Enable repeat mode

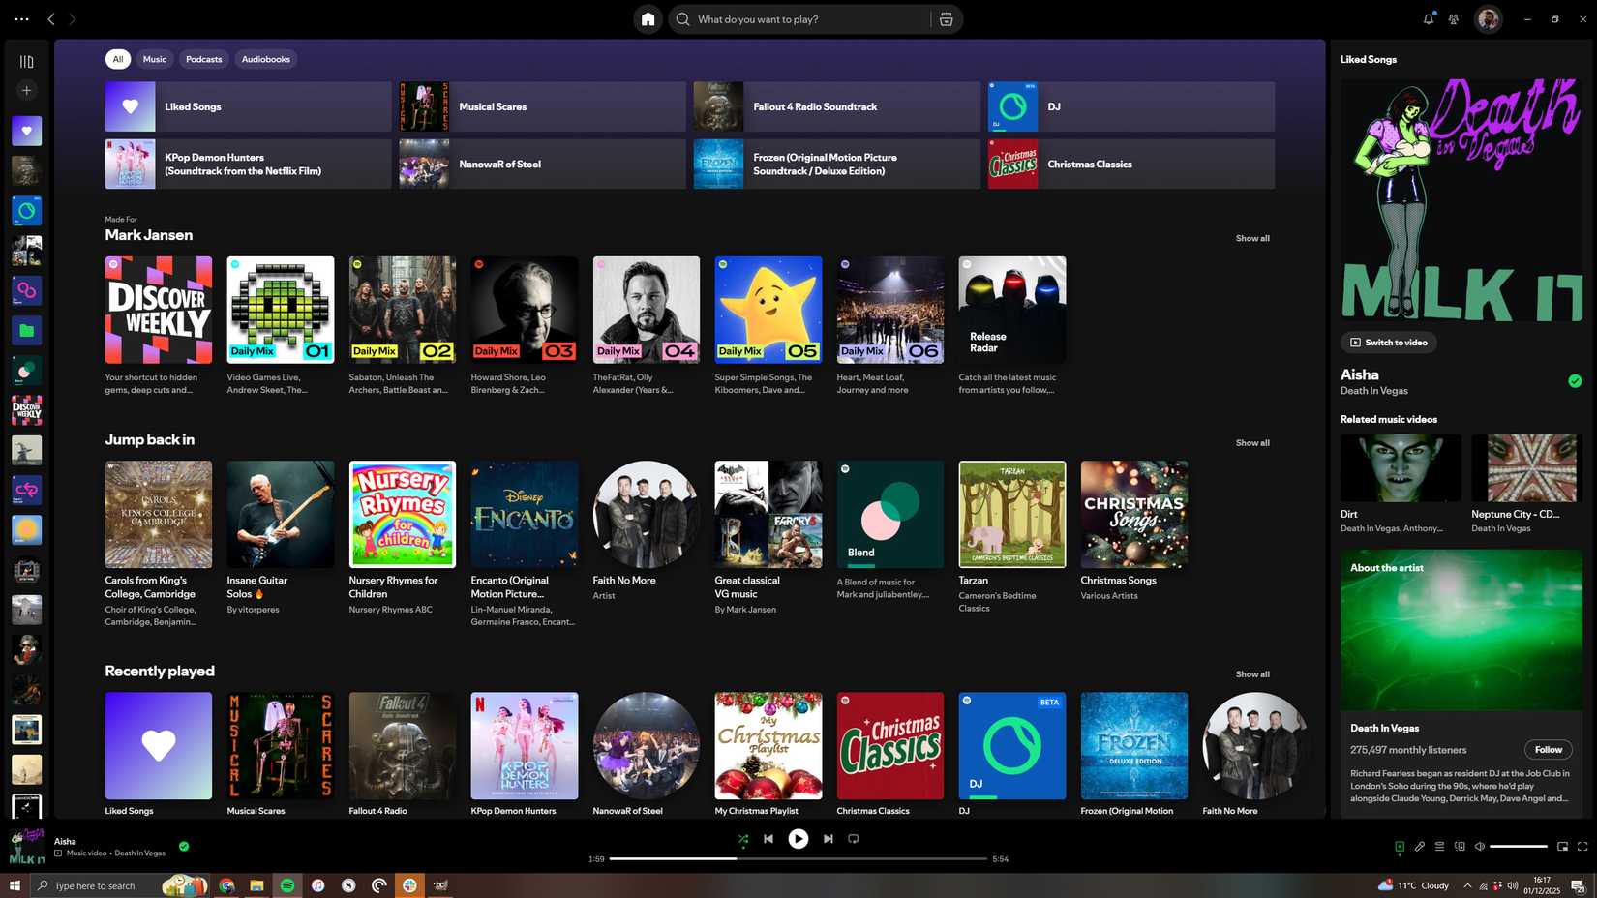coord(853,839)
